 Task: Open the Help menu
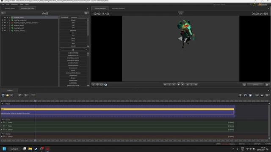pyautogui.click(x=27, y=4)
